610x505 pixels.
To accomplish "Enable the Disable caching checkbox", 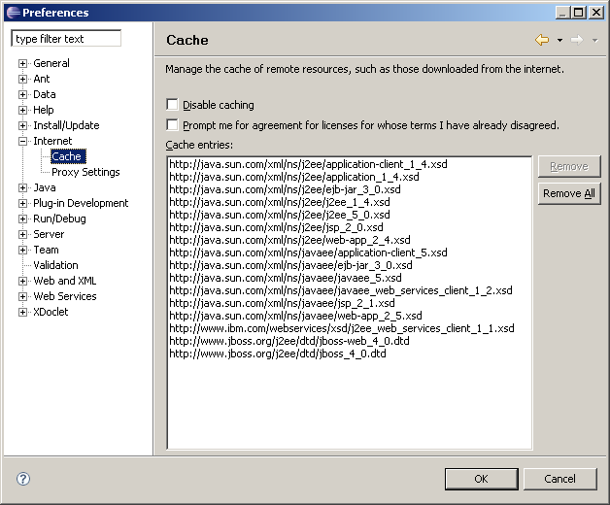I will tap(172, 104).
